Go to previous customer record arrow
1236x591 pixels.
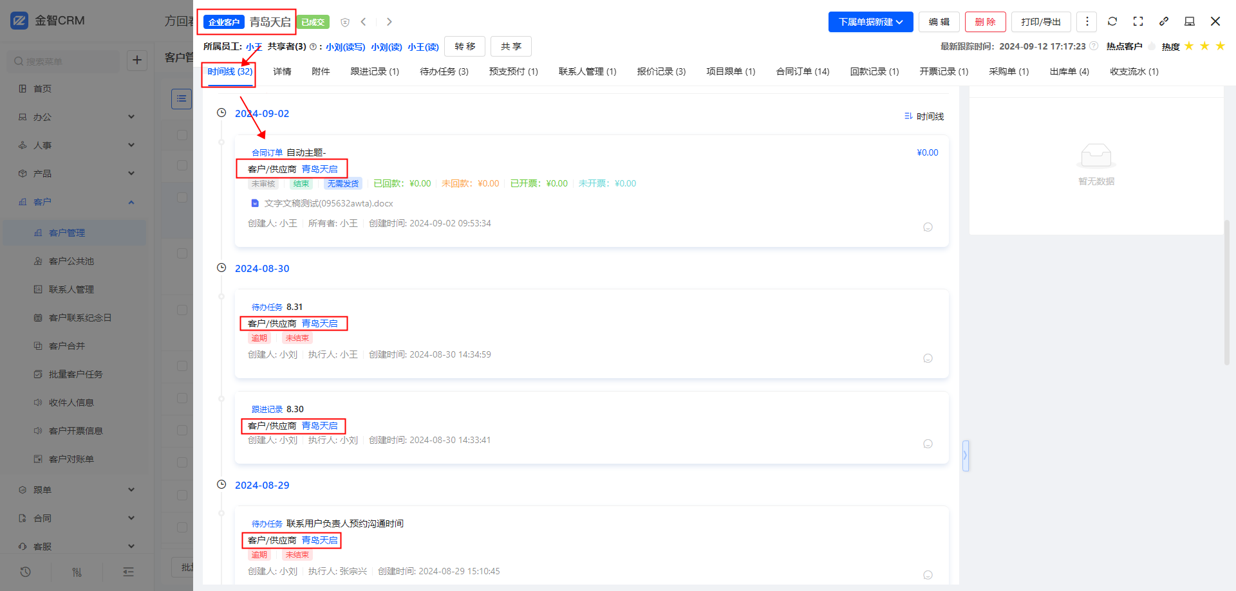pos(364,22)
